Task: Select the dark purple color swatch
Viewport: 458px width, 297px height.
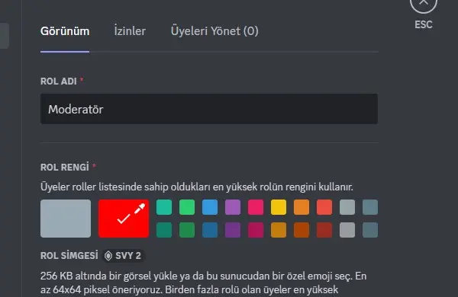Action: tap(233, 230)
